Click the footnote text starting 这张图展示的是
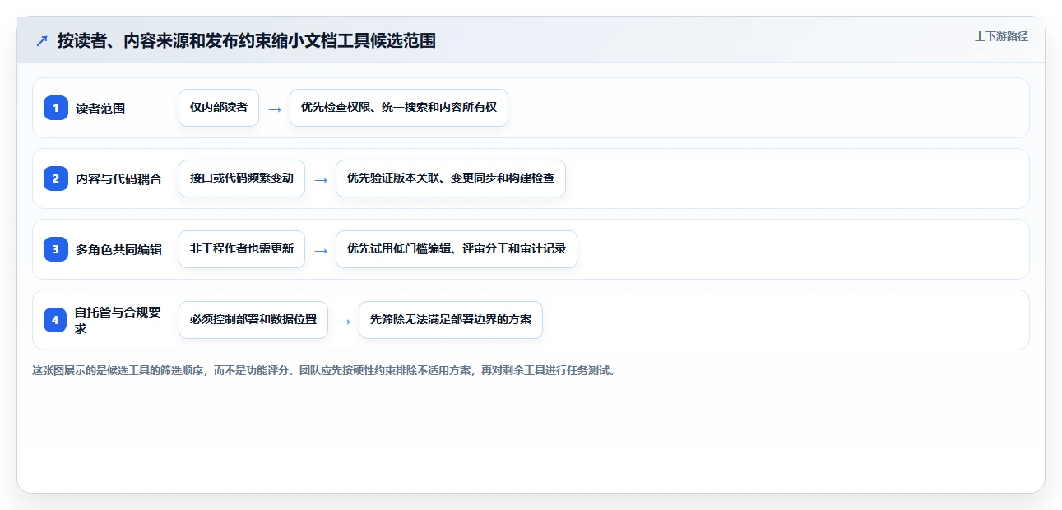The image size is (1062, 510). [x=324, y=370]
